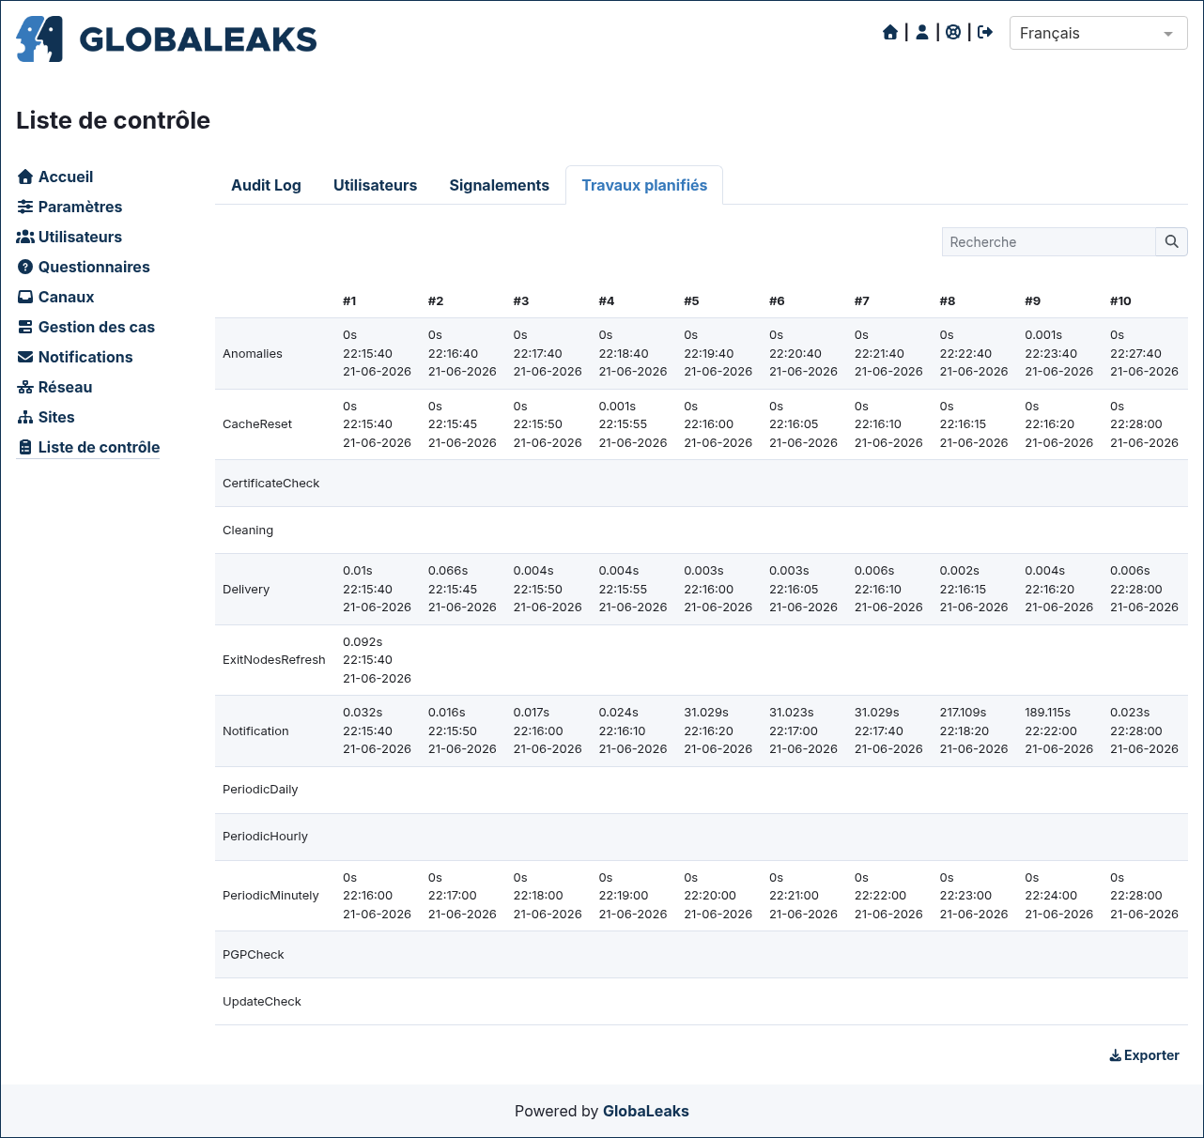This screenshot has width=1204, height=1138.
Task: Click the Anomalies job row label
Action: 253,354
